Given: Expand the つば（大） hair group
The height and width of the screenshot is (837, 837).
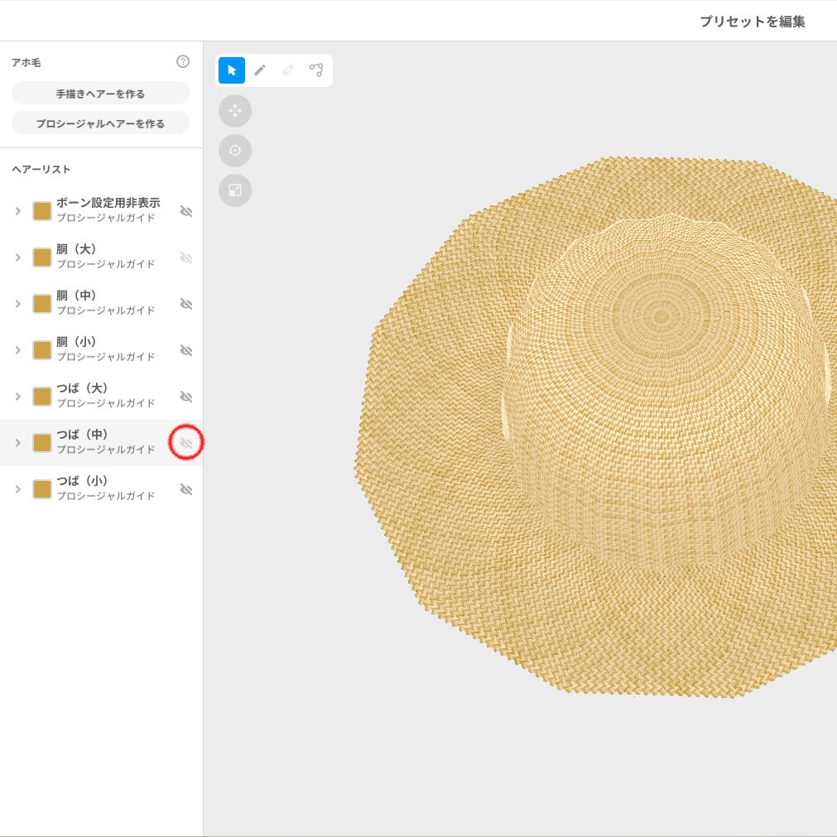Looking at the screenshot, I should pos(17,397).
